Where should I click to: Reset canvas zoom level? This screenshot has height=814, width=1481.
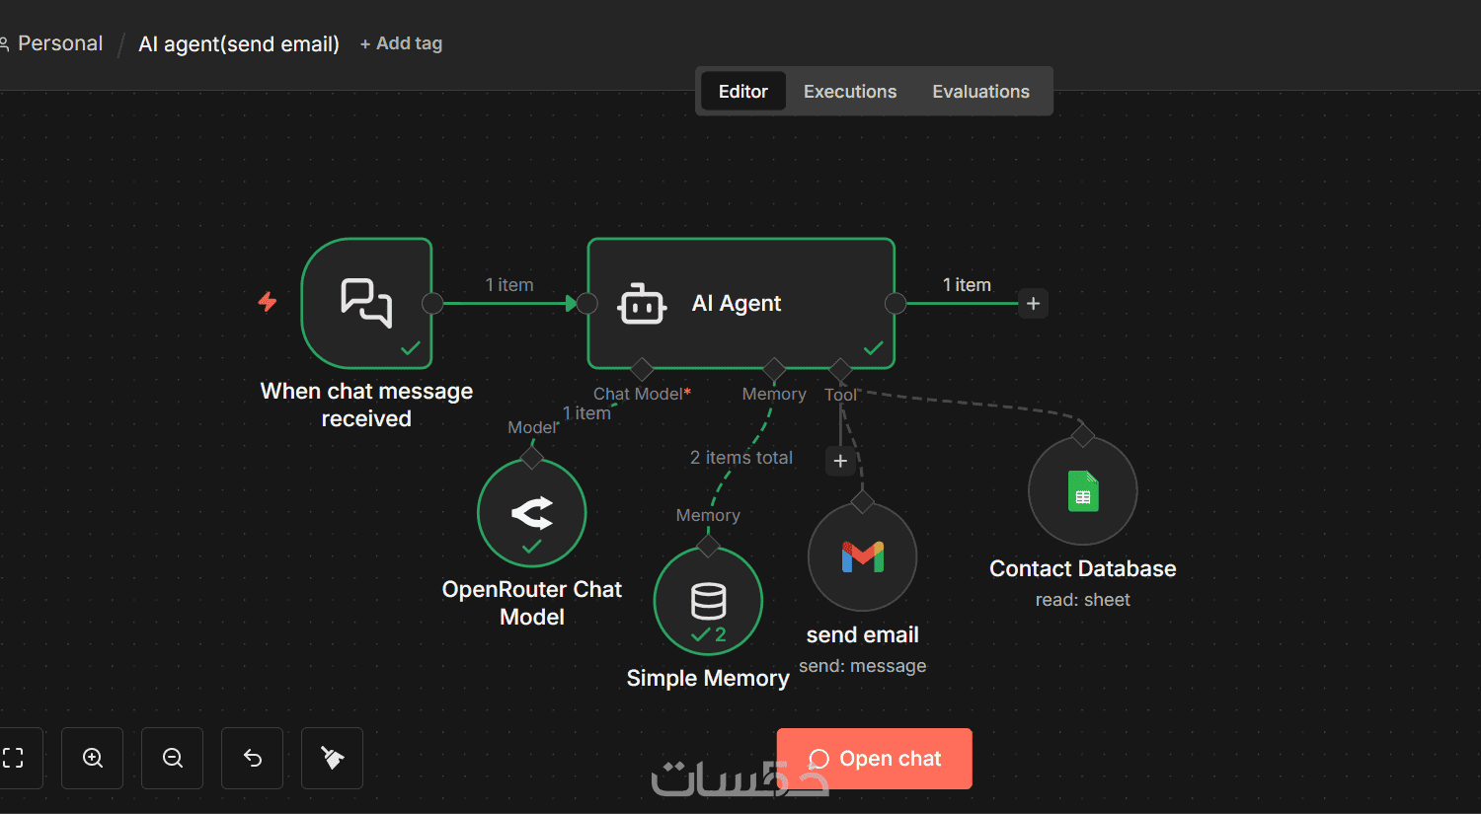[253, 758]
